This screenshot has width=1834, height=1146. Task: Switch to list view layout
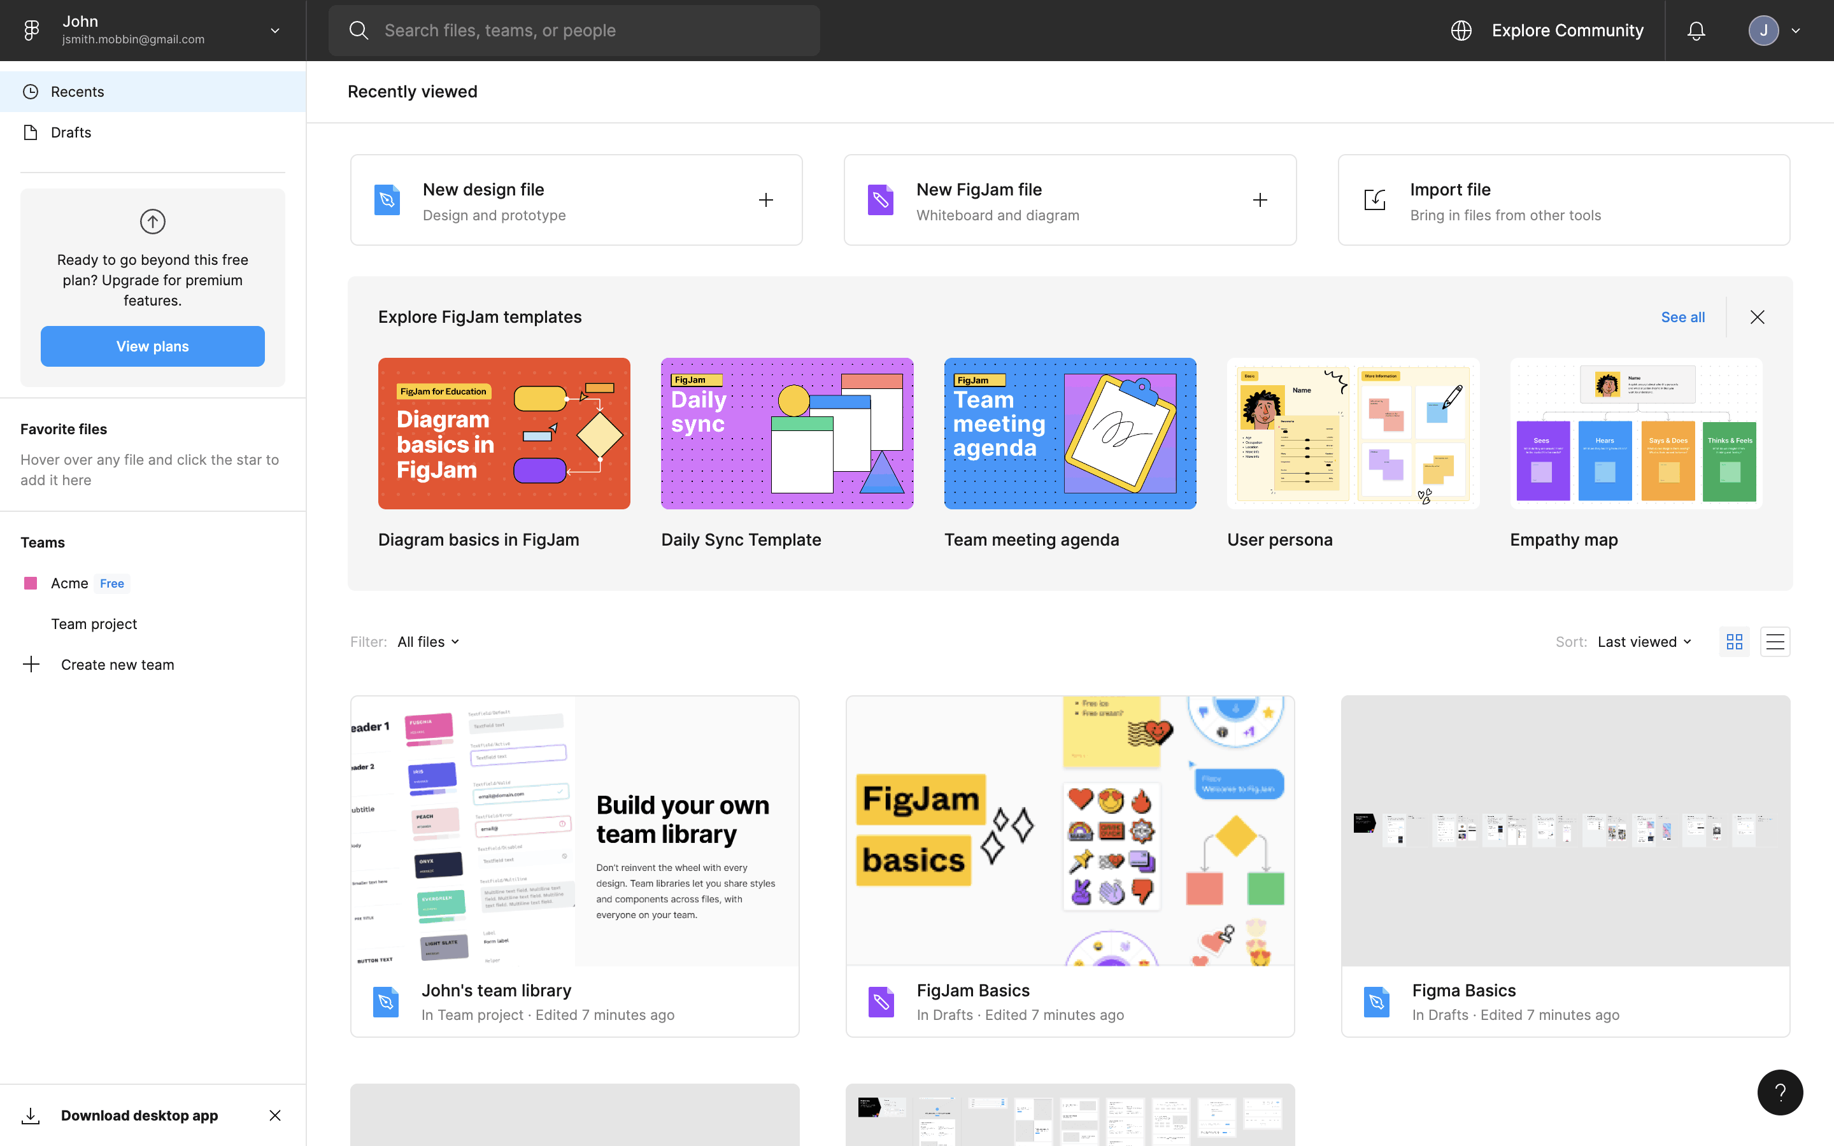coord(1775,642)
